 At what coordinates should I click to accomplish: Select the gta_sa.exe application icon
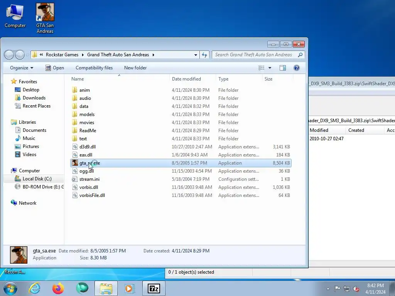coord(74,163)
